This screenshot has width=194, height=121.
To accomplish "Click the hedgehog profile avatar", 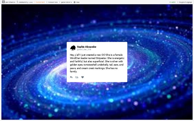I will pos(73,48).
